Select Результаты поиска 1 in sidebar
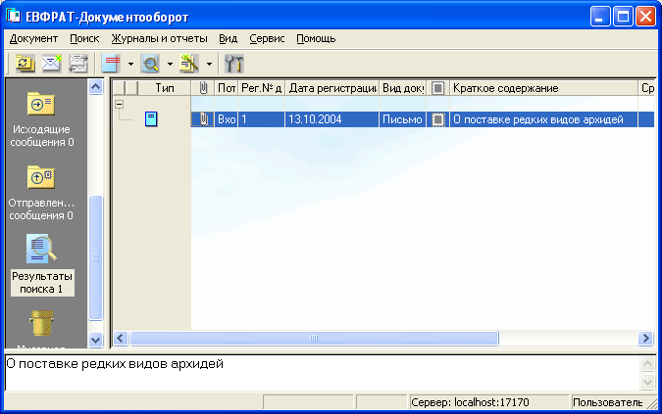 42,265
